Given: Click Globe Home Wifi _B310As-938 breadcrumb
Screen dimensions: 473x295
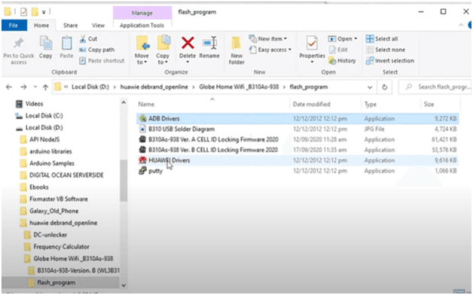Looking at the screenshot, I should coord(239,87).
